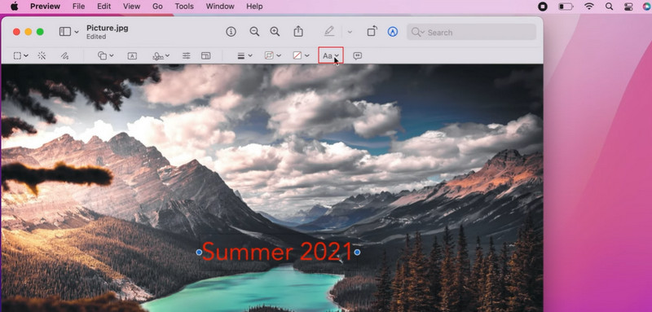Toggle the Markup toolbar
Viewport: 652px width, 312px height.
pyautogui.click(x=393, y=32)
